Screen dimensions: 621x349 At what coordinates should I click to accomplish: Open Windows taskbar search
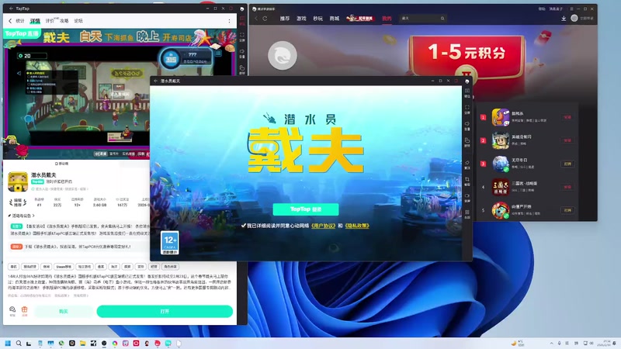point(19,344)
